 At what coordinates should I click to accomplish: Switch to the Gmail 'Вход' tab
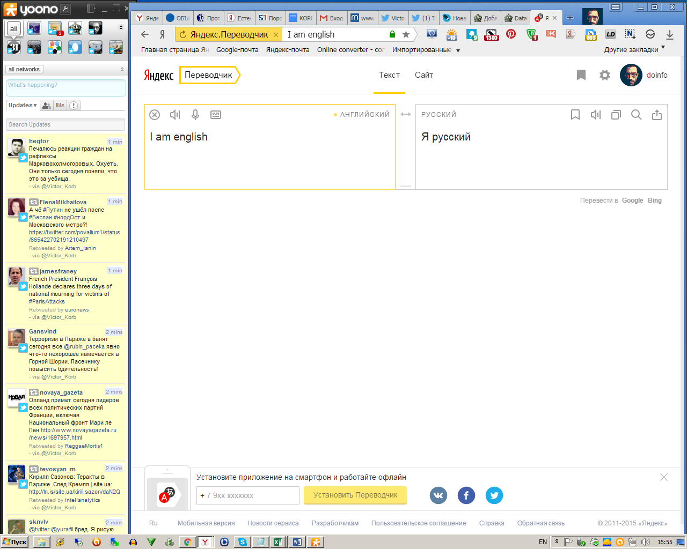(331, 18)
